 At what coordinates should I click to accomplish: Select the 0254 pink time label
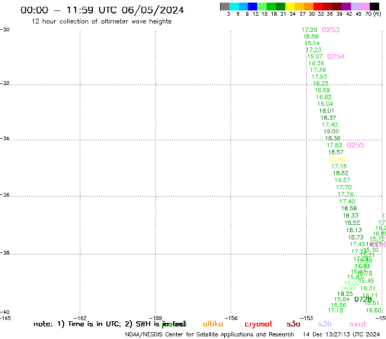tap(336, 57)
